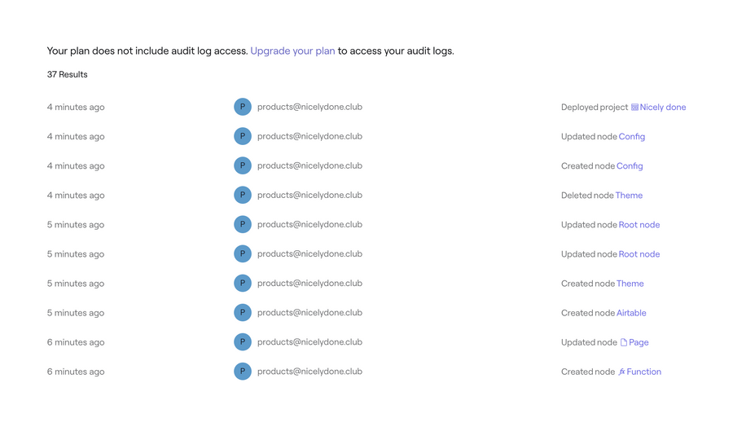The image size is (733, 427).
Task: Click the avatar in the Updated node Page row
Action: click(x=243, y=342)
